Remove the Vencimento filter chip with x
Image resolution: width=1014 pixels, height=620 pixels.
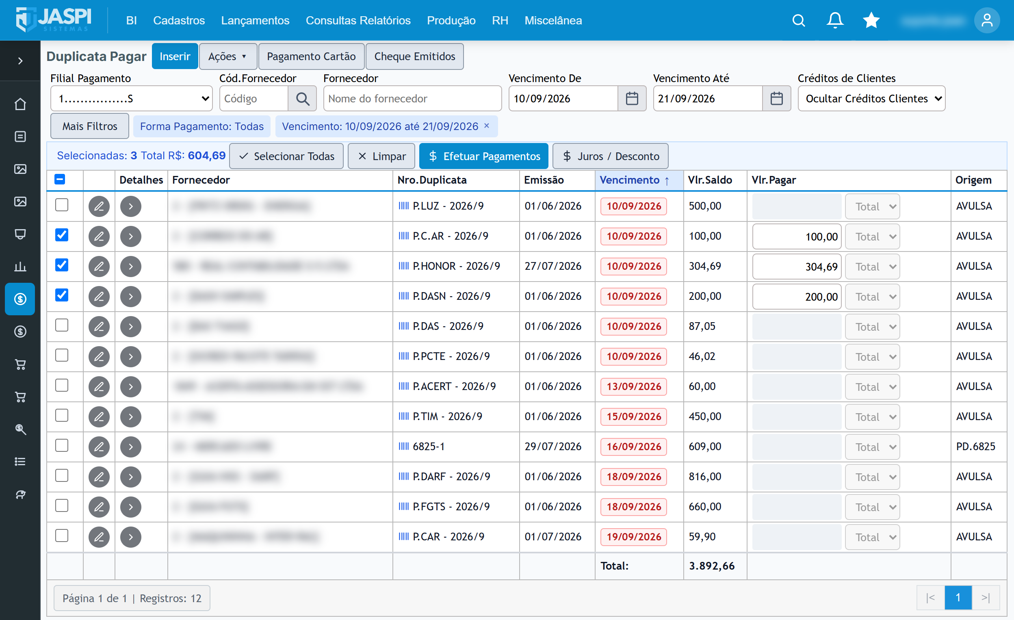pos(486,126)
